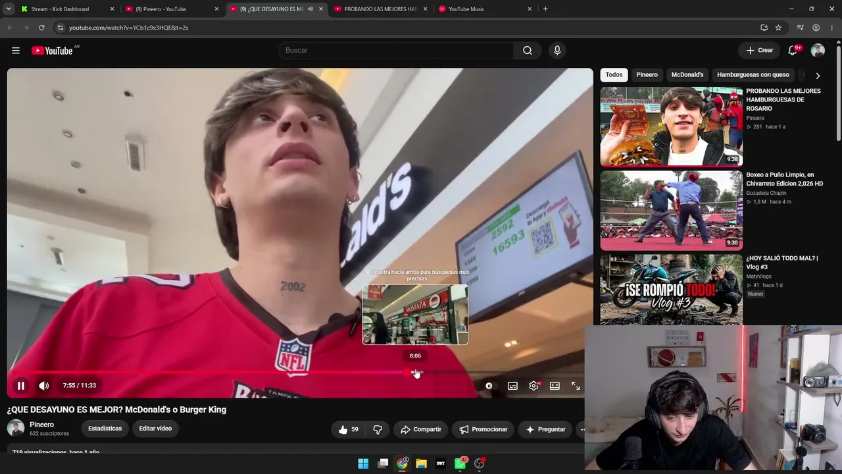
Task: Open video title Boxeo a Puño Limpio
Action: coord(784,180)
